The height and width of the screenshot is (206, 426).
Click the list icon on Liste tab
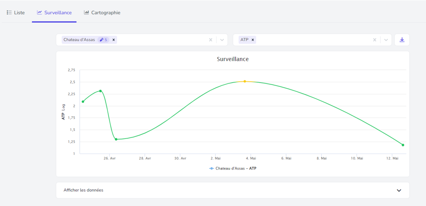point(9,13)
